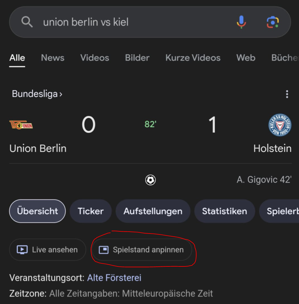Expand the Bundesliga league link
Viewport: 299px width, 304px height.
pos(37,94)
